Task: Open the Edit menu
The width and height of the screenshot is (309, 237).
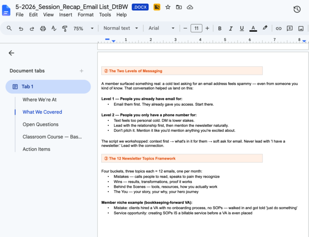Action: click(x=33, y=15)
